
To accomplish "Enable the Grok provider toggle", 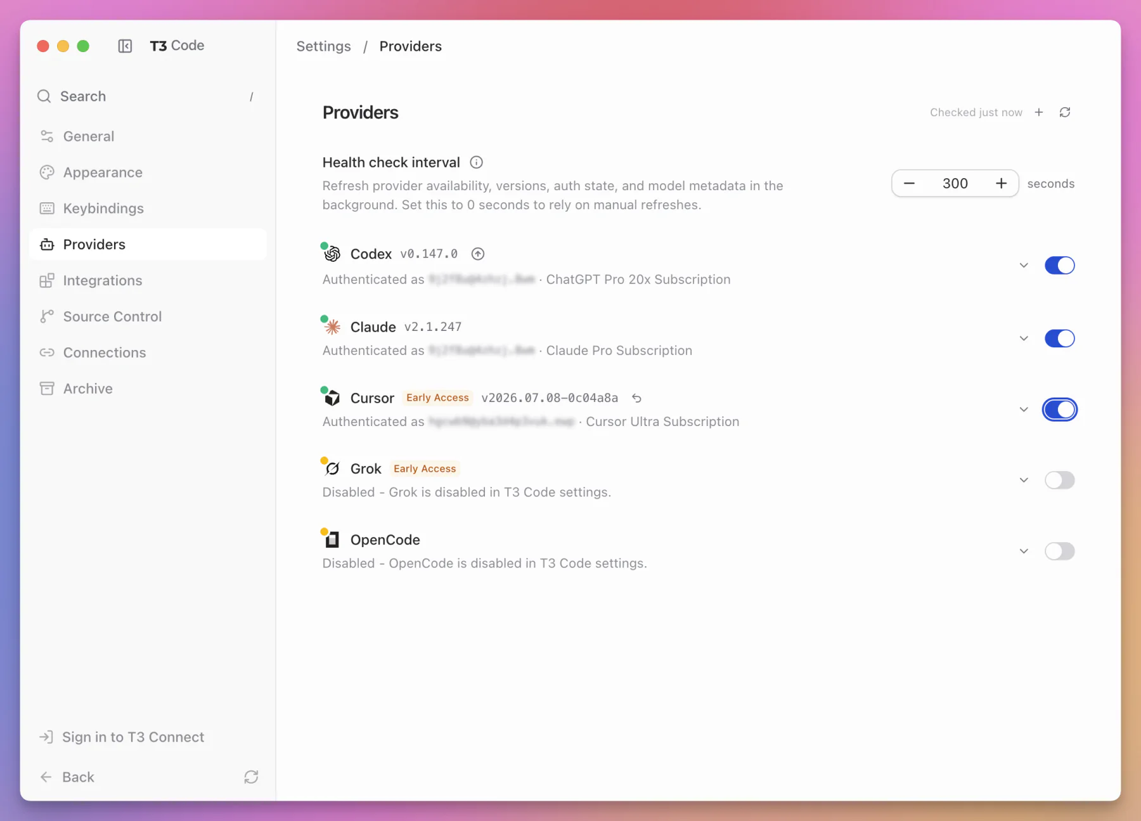I will 1059,481.
